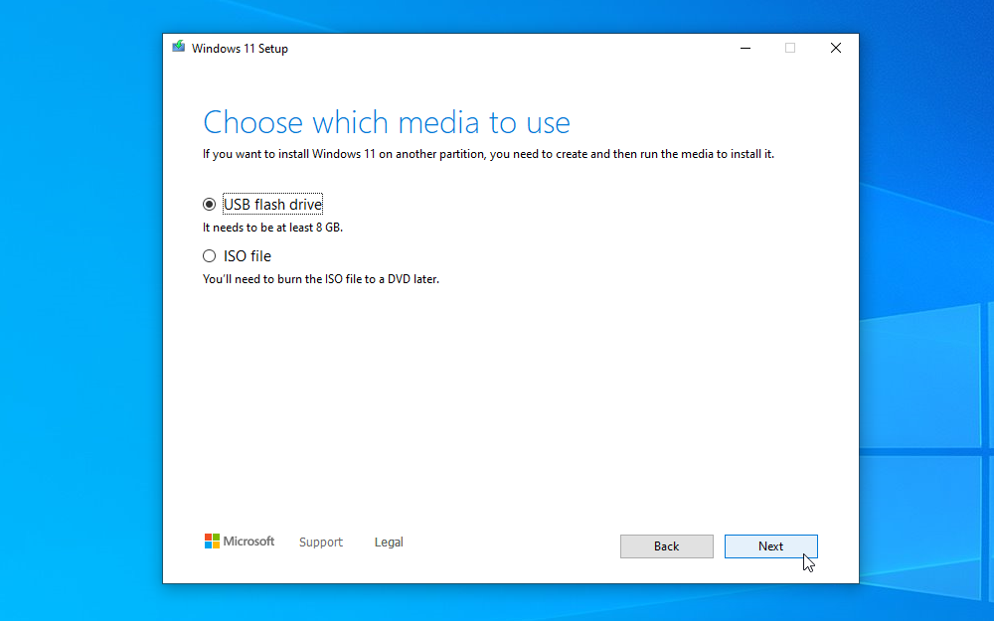The width and height of the screenshot is (994, 621).
Task: Open the Legal link
Action: [389, 543]
